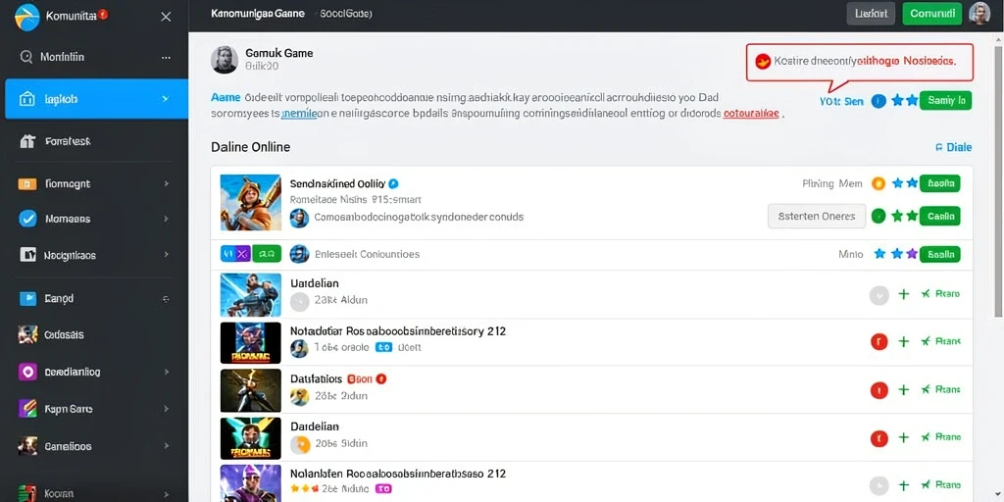Toggle the red status circle on Datlafiiolos row
The height and width of the screenshot is (502, 1004).
point(879,389)
